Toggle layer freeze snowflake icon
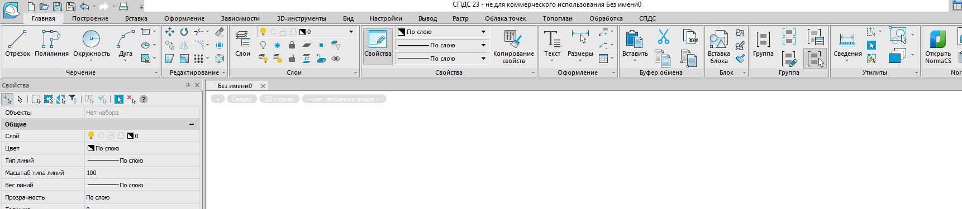 pos(277,45)
